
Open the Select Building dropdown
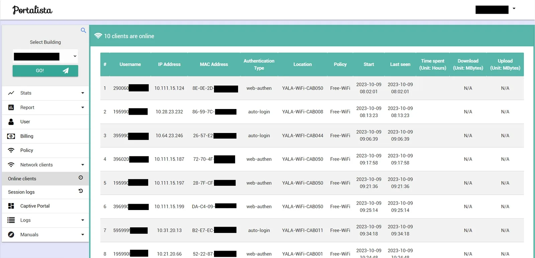point(45,56)
